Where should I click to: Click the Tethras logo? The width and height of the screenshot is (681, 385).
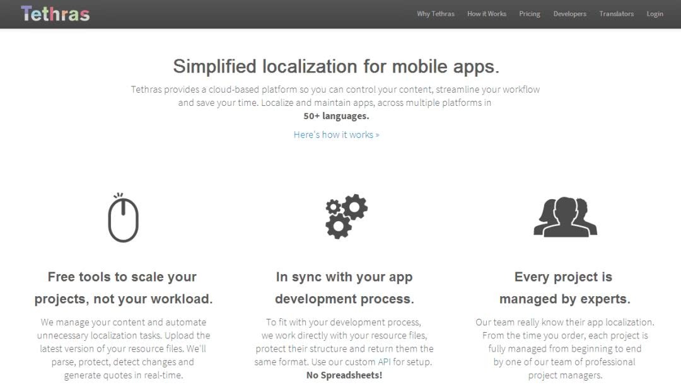tap(55, 13)
